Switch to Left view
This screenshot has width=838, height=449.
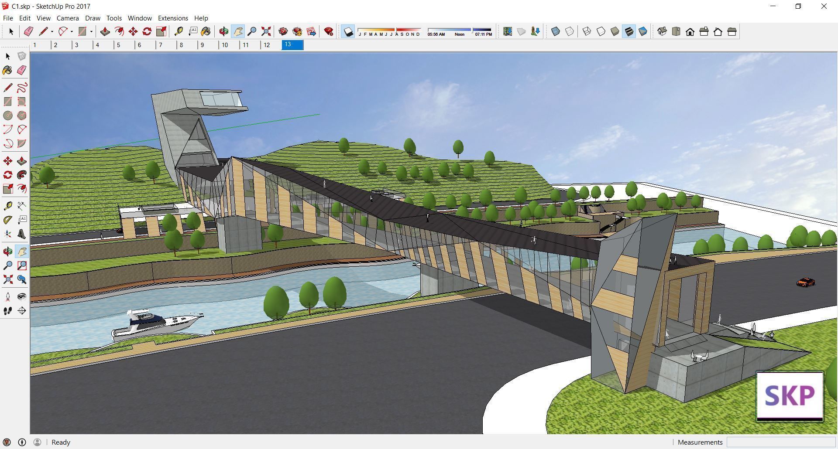[732, 31]
